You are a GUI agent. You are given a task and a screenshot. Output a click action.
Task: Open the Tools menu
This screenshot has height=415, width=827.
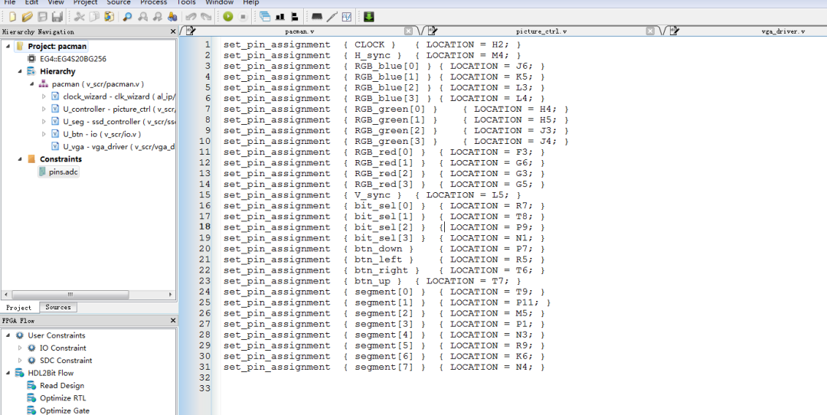(x=185, y=2)
